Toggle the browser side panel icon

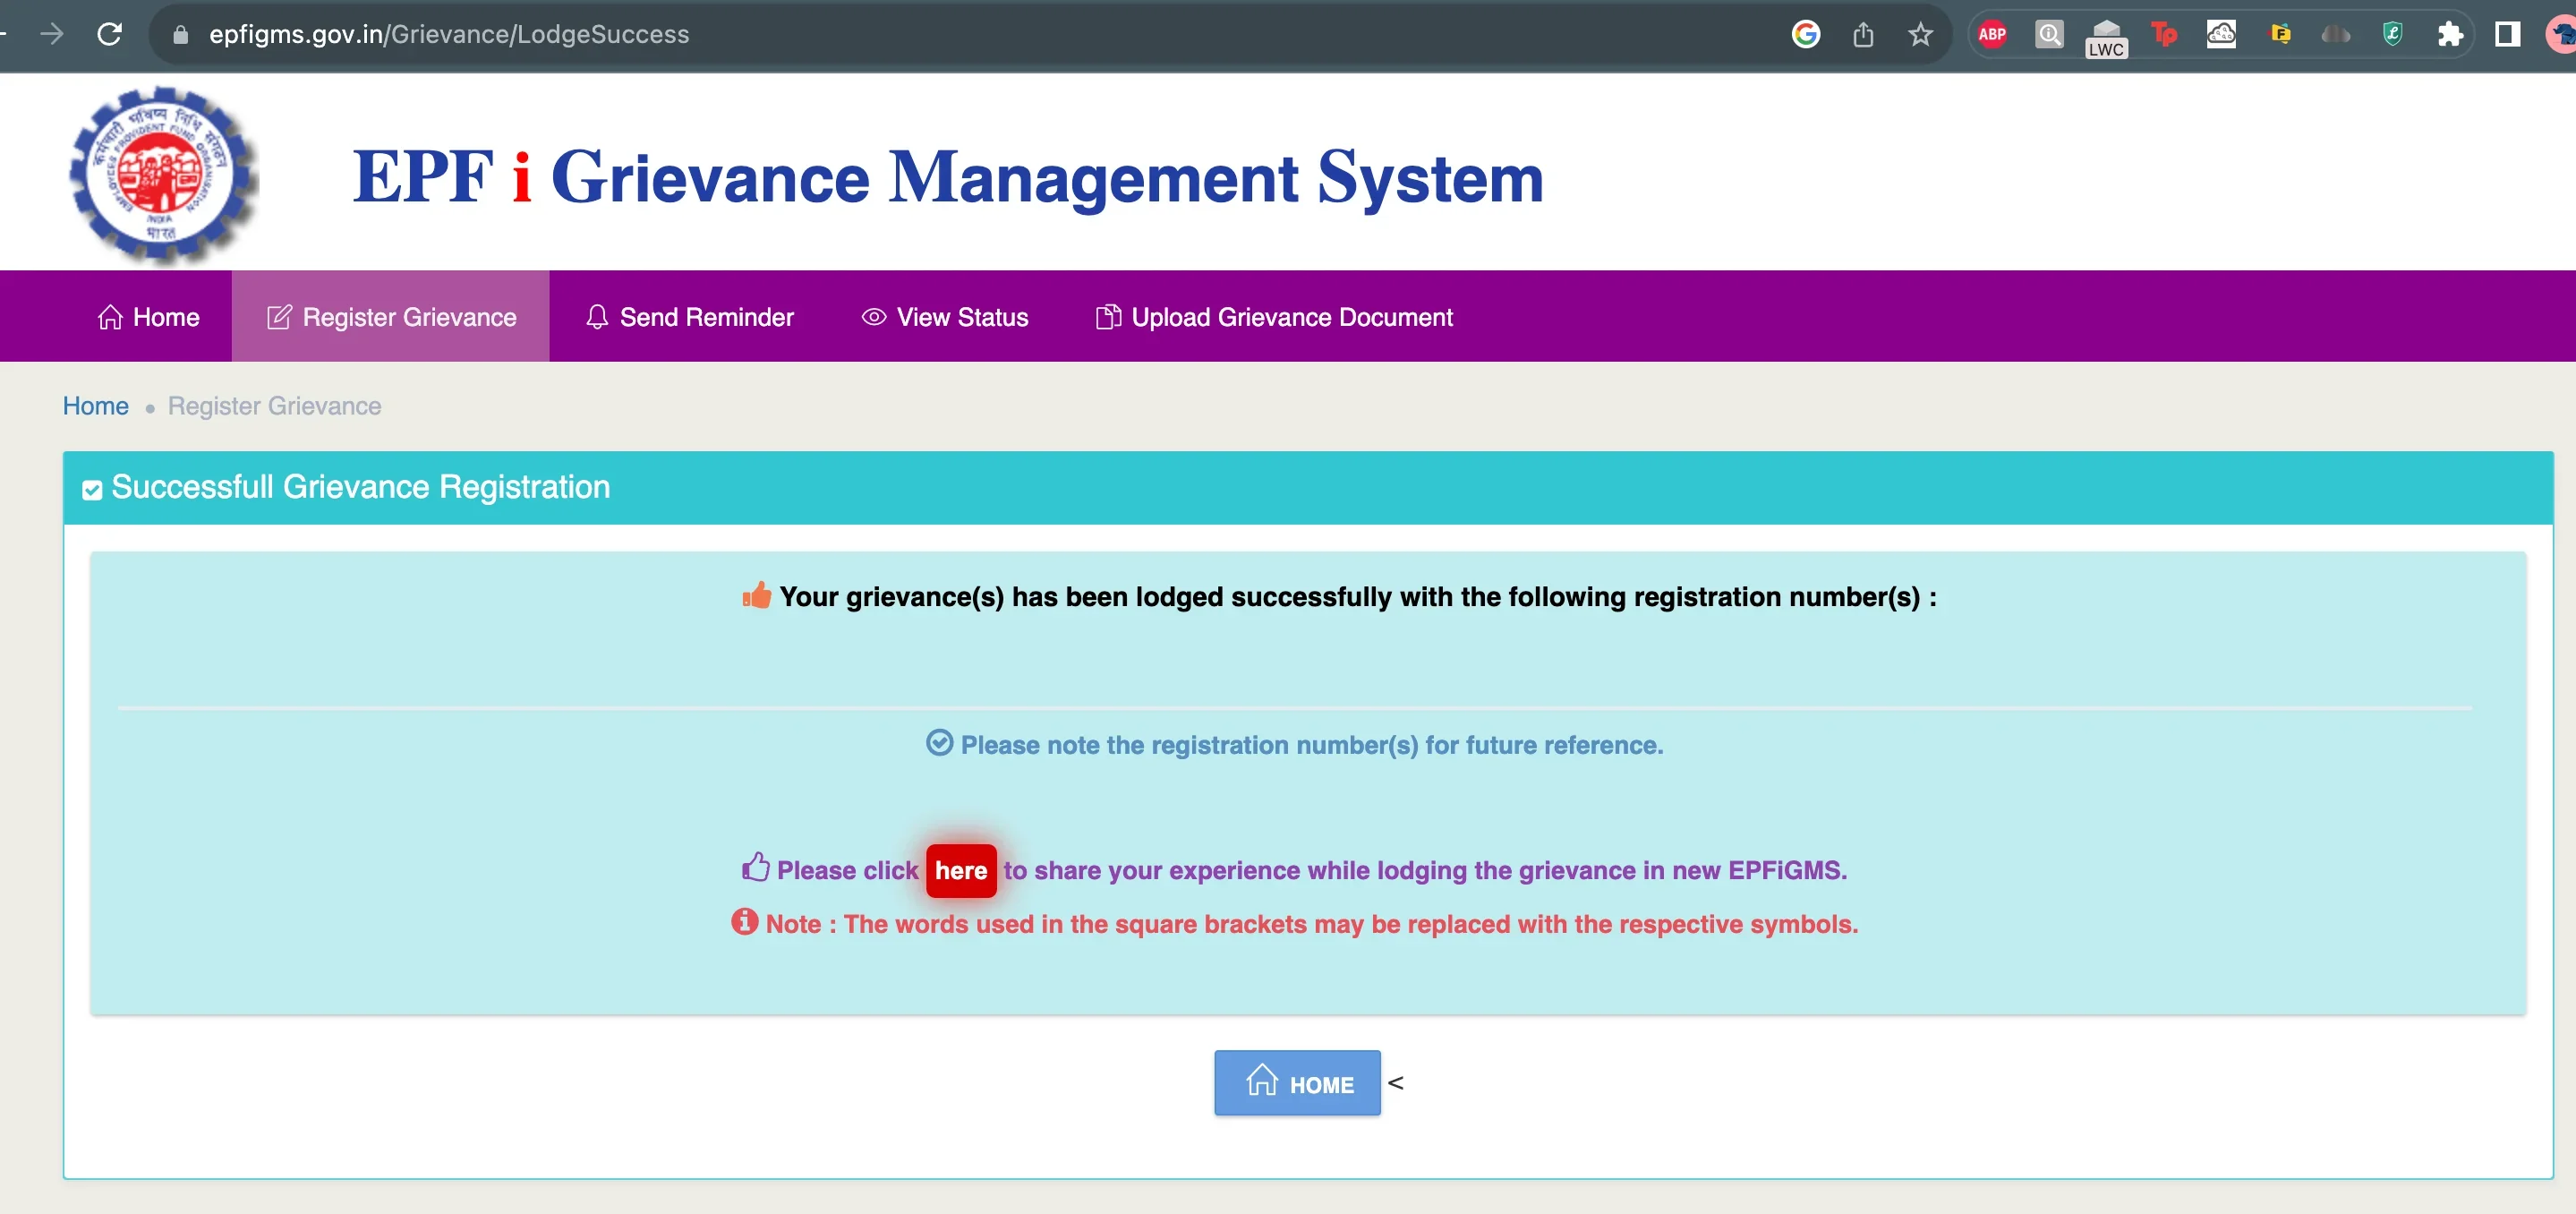coord(2507,35)
